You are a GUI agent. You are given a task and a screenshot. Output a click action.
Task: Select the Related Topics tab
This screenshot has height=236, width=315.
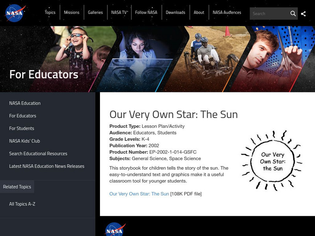17,187
